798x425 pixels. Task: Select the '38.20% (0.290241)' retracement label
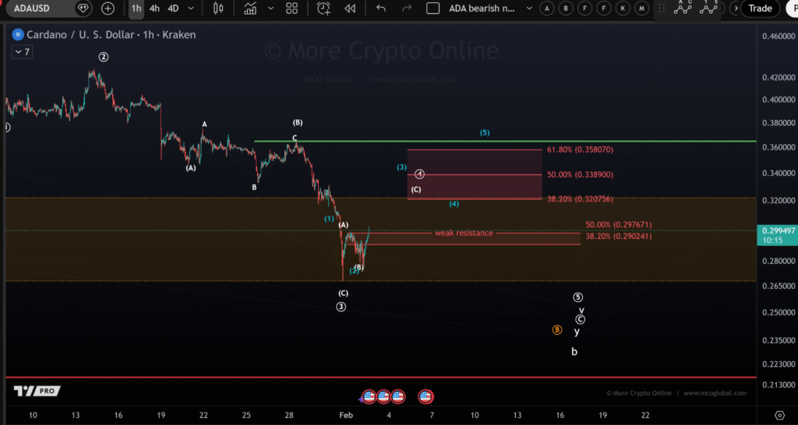(x=618, y=237)
